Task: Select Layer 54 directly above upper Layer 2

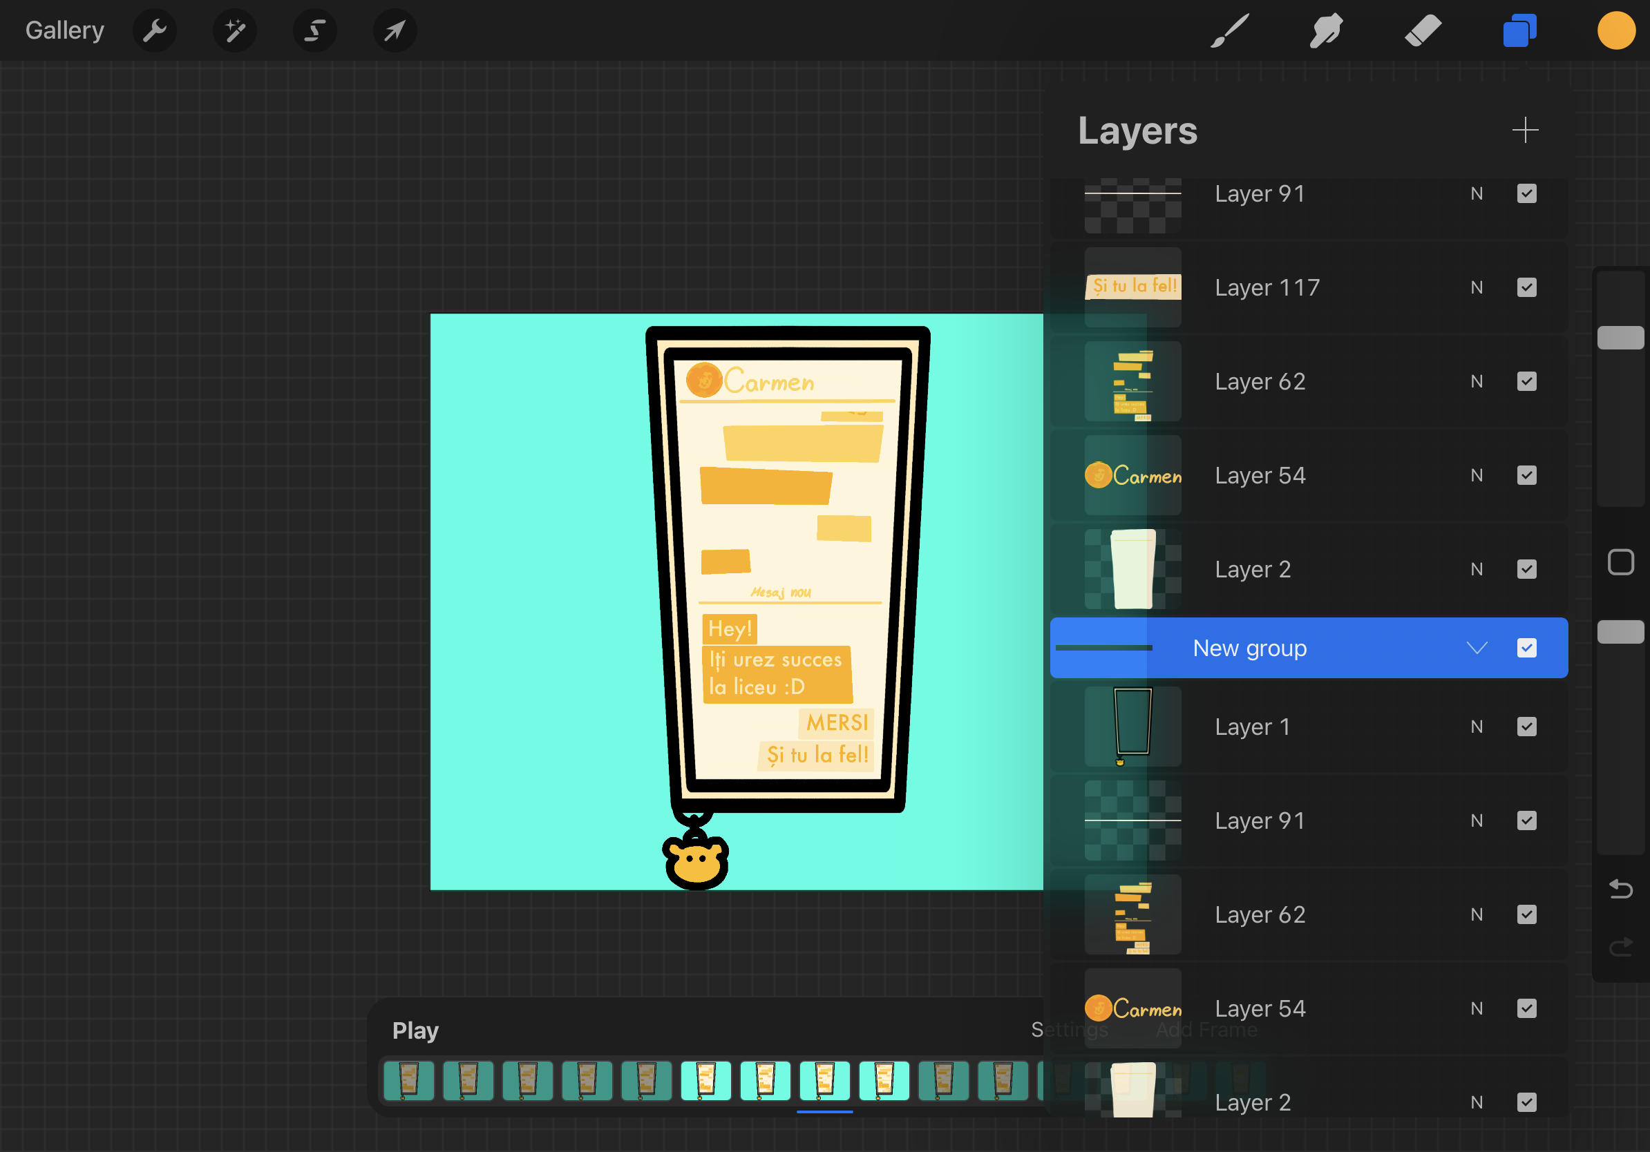Action: coord(1309,475)
